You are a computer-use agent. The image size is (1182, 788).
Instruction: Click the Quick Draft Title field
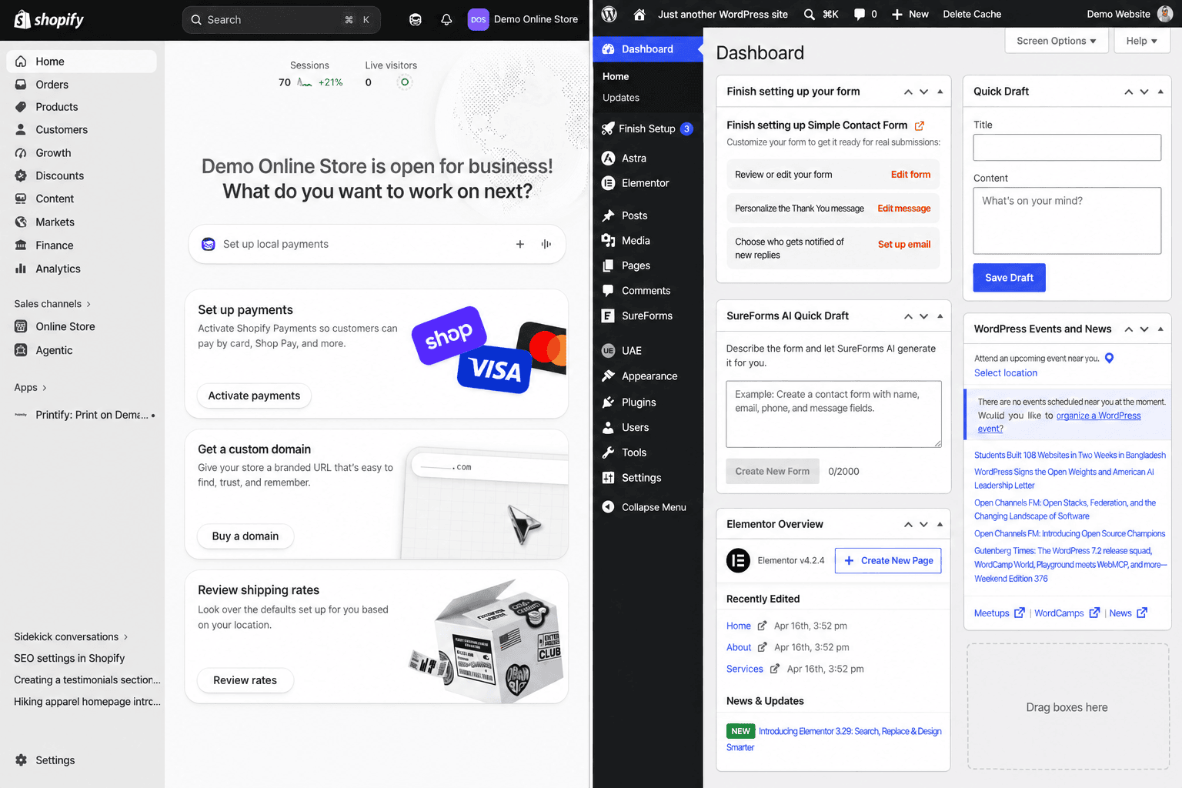(x=1067, y=148)
